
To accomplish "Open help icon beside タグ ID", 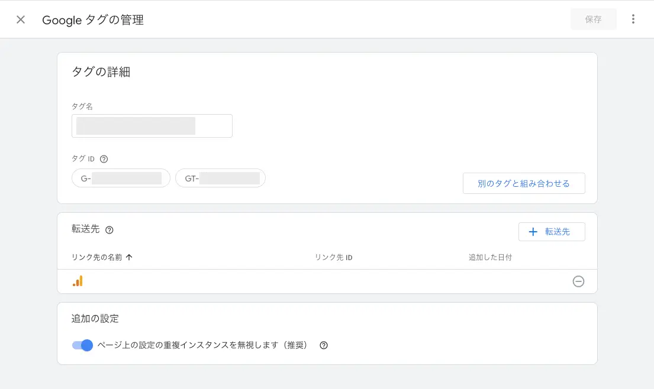I will tap(104, 159).
